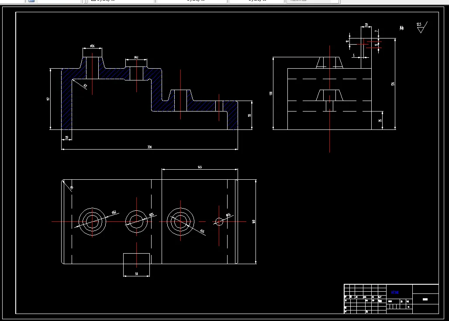Click the blue HT200 material text in title block
The width and height of the screenshot is (449, 321).
pyautogui.click(x=394, y=293)
